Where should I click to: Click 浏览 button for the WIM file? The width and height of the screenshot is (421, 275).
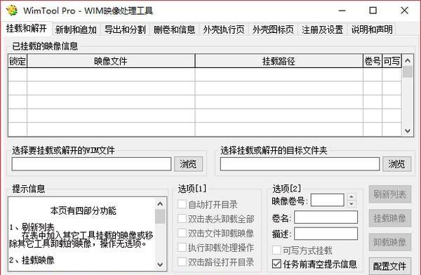pyautogui.click(x=188, y=164)
